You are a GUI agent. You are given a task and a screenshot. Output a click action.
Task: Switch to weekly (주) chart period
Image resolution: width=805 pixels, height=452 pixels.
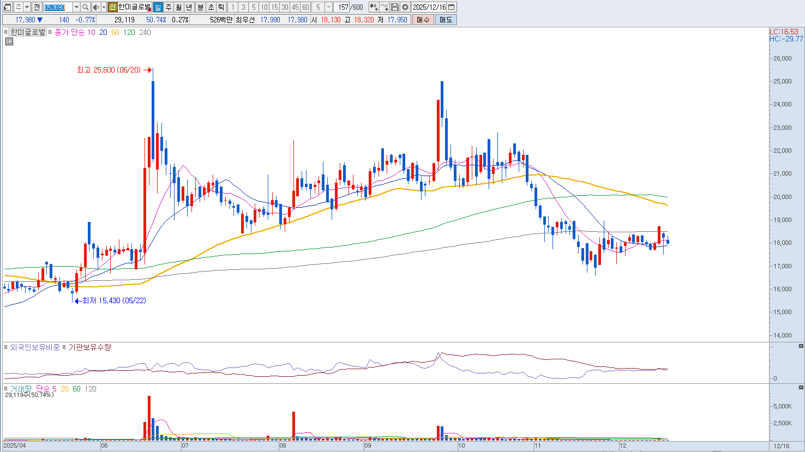click(169, 7)
